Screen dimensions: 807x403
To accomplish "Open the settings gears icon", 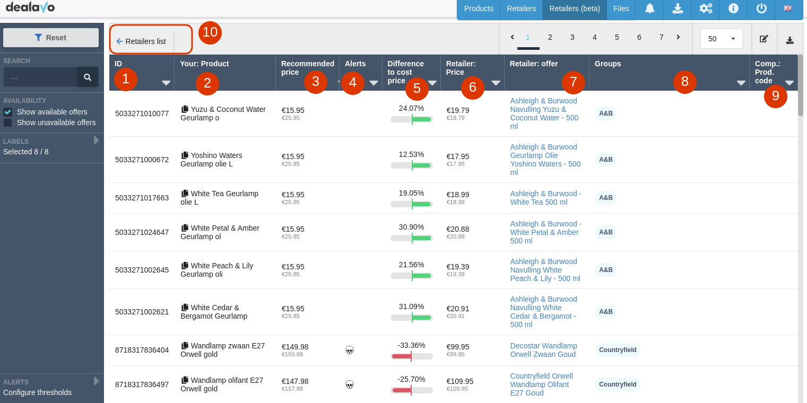I will 706,8.
